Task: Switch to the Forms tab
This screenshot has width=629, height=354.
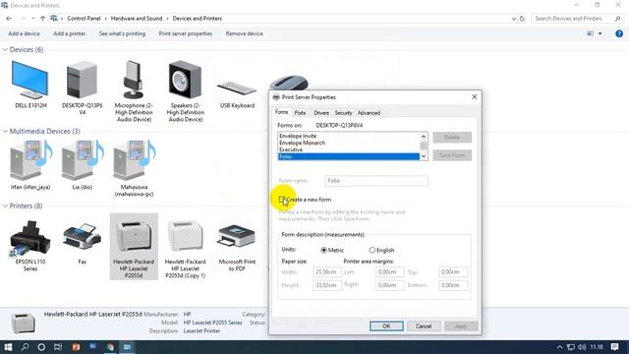Action: click(282, 112)
